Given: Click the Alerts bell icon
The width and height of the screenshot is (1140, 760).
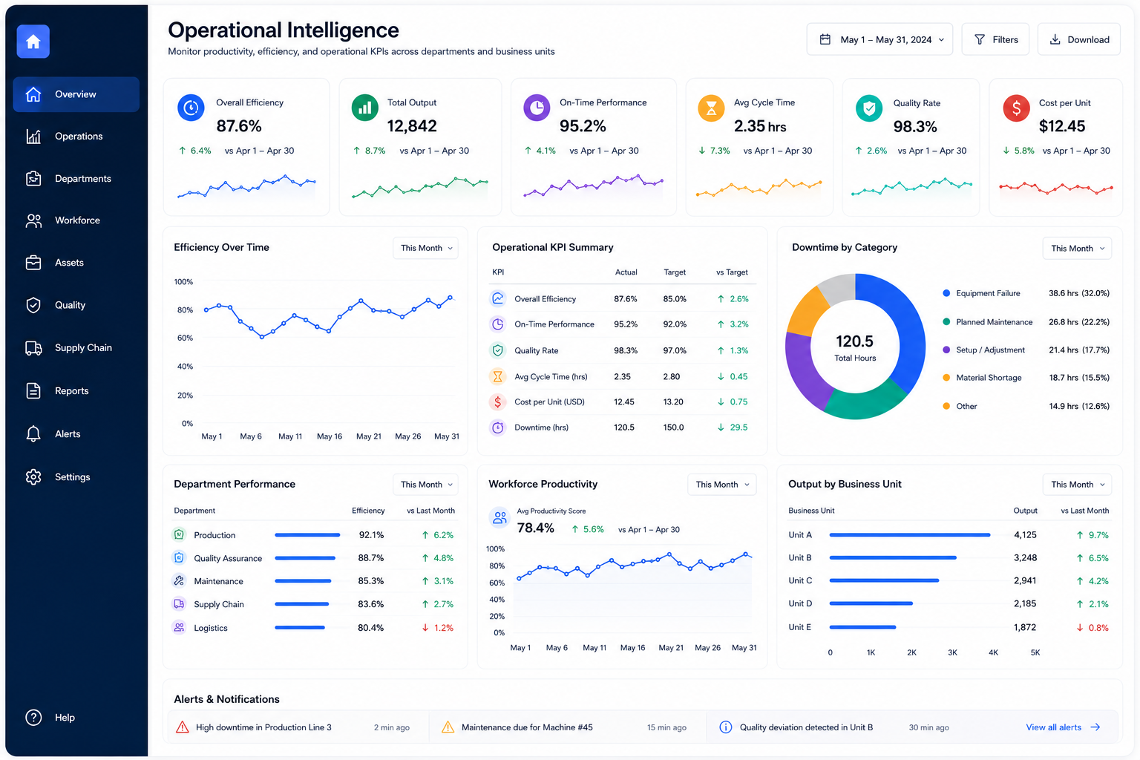Looking at the screenshot, I should point(33,434).
